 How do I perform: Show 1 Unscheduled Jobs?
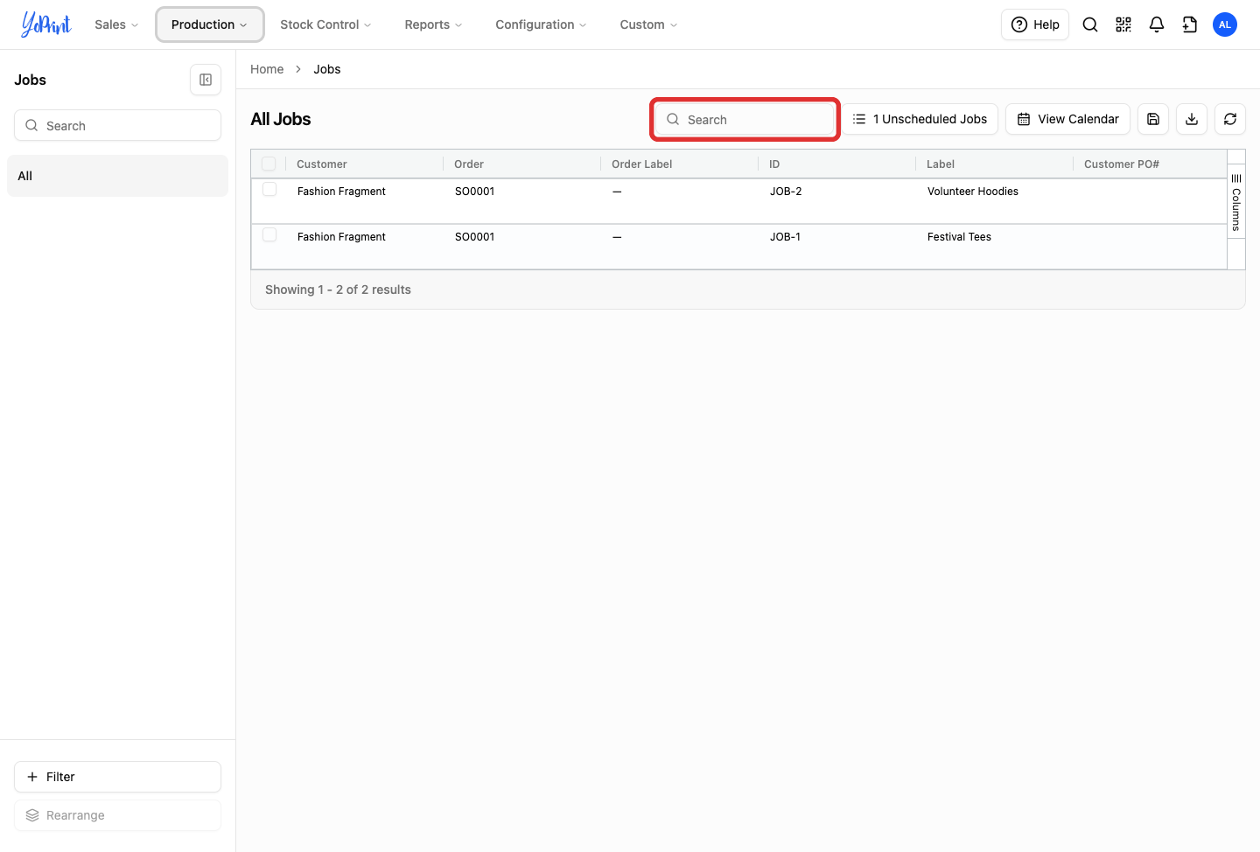pyautogui.click(x=920, y=119)
